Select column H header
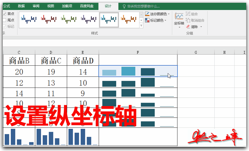This screenshot has width=249, height=151. point(224,52)
